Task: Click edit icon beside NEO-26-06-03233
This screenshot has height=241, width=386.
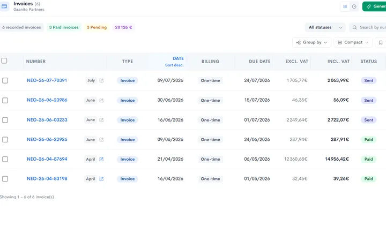Action: click(101, 120)
